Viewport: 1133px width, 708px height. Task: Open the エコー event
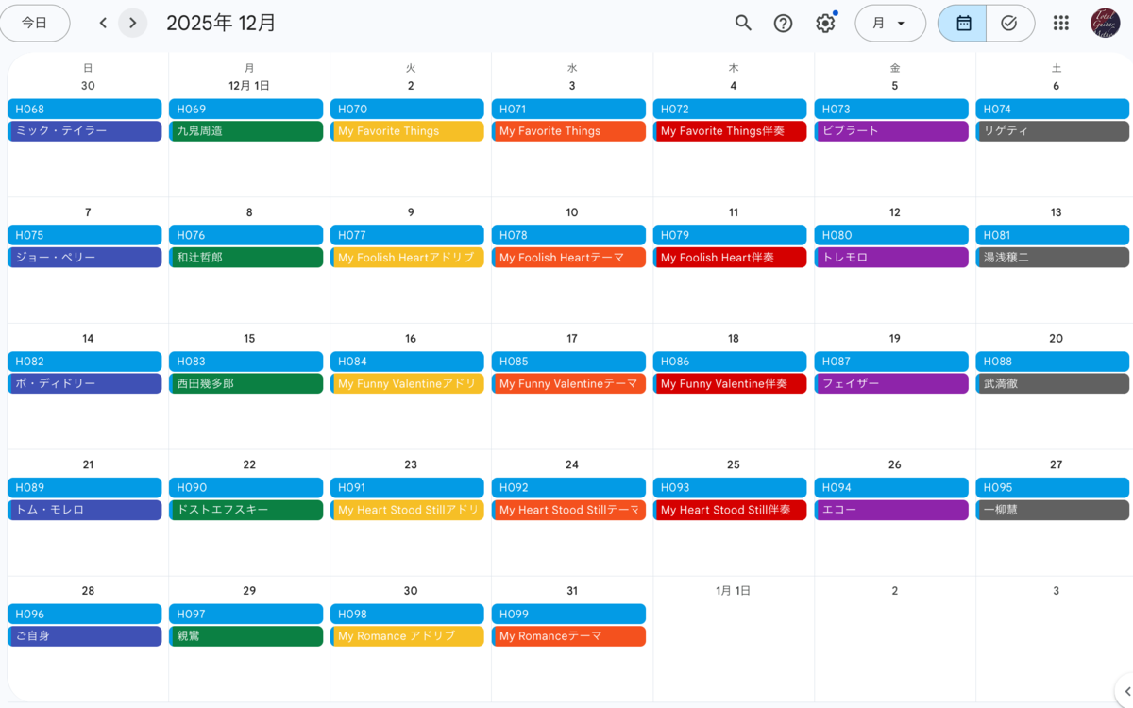pos(891,510)
